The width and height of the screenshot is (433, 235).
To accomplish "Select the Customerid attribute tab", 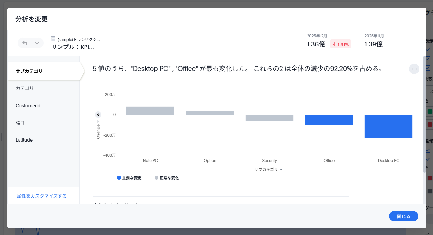I will [28, 106].
